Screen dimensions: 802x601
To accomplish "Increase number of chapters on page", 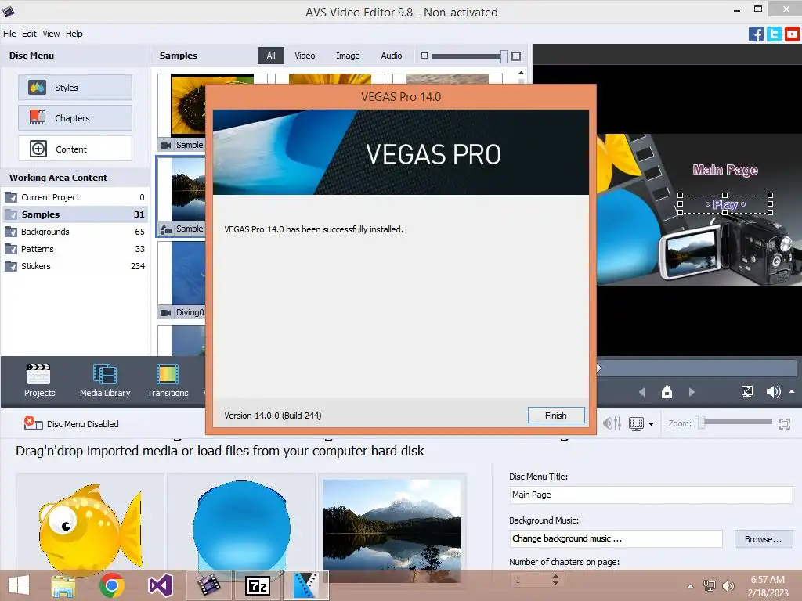I will coord(555,576).
